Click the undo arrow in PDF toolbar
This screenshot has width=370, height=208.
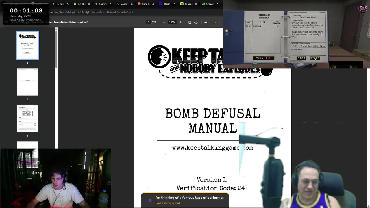click(x=214, y=22)
